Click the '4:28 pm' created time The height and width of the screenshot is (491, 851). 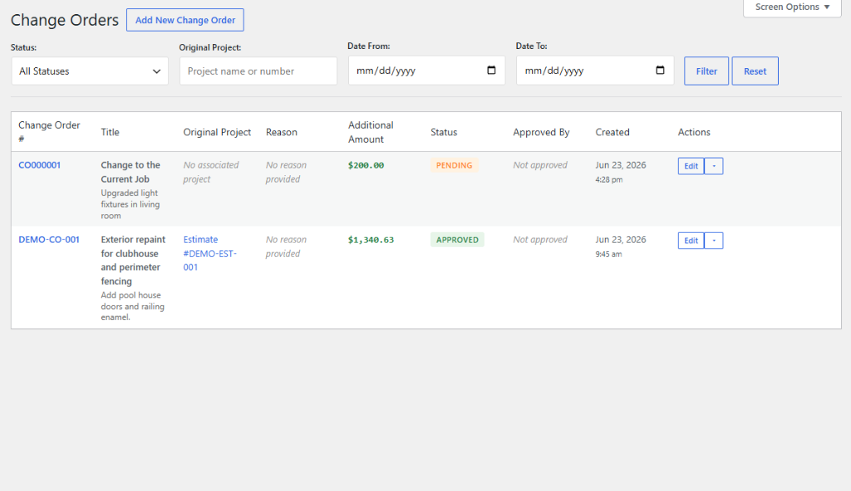click(609, 179)
